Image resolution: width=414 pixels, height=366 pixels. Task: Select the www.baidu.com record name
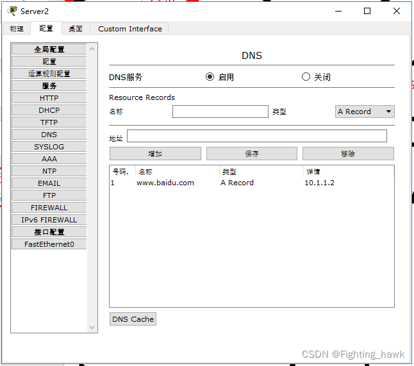(x=165, y=183)
